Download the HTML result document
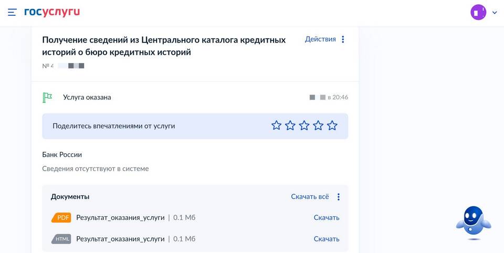This screenshot has height=253, width=504. 326,239
